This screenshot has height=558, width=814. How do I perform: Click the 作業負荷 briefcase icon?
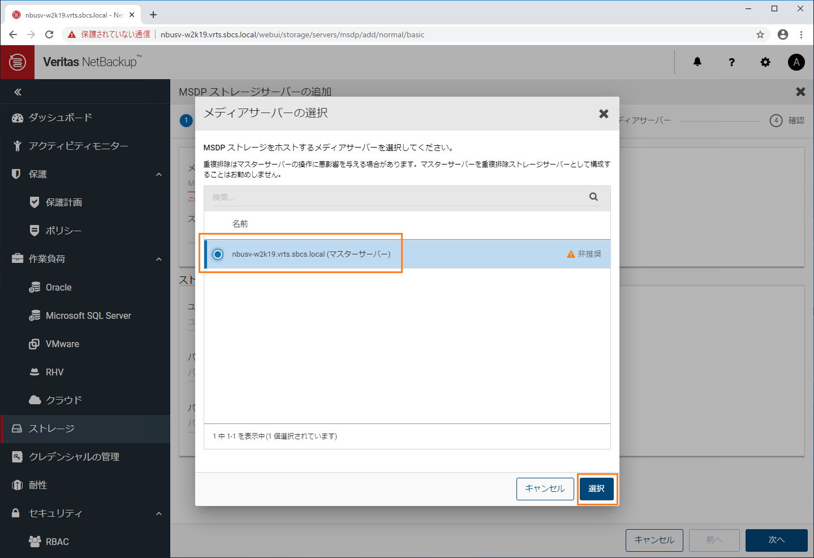click(18, 259)
